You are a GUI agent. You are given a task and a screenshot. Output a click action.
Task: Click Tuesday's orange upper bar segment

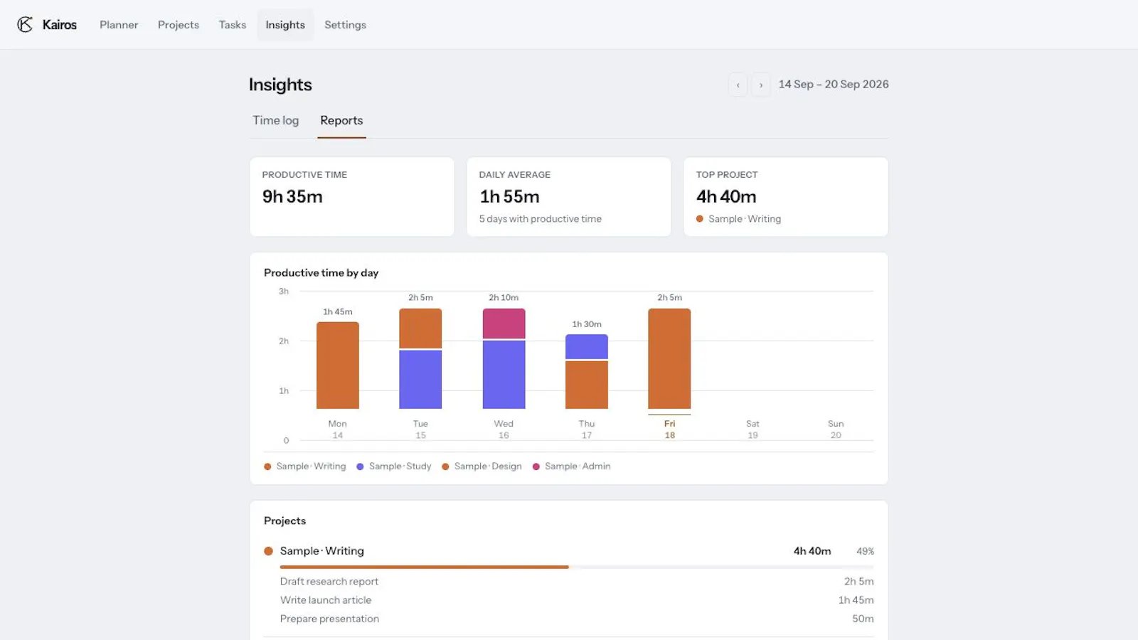tap(420, 328)
